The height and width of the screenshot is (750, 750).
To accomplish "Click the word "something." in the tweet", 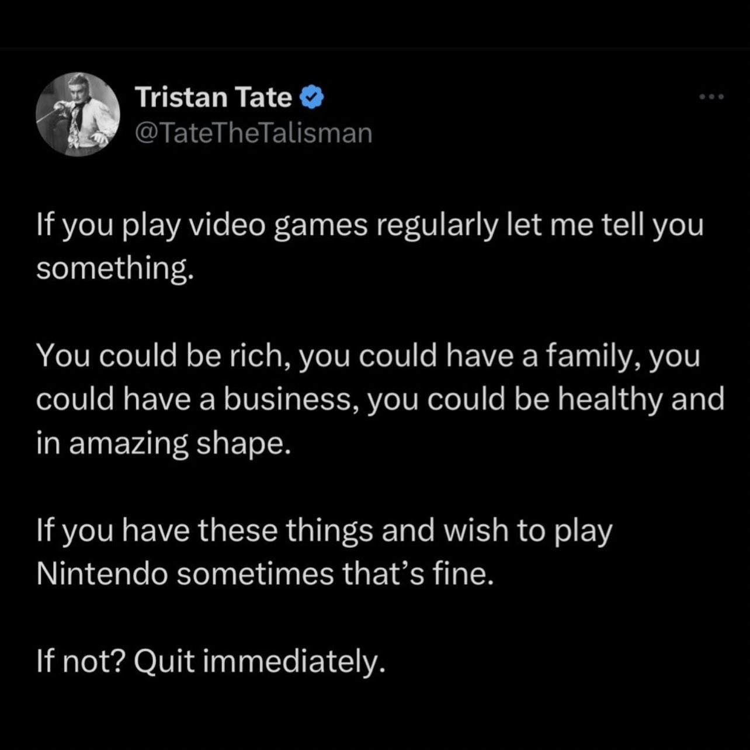I will click(114, 269).
